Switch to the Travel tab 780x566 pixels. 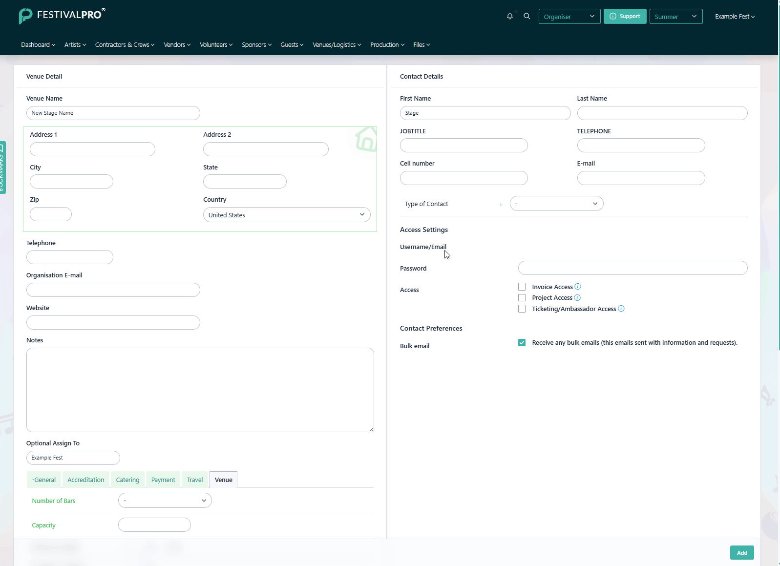195,480
